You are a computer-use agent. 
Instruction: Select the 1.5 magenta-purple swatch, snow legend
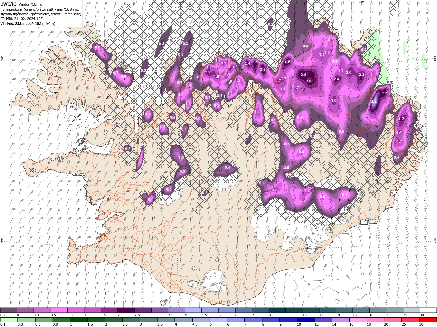click(x=109, y=310)
